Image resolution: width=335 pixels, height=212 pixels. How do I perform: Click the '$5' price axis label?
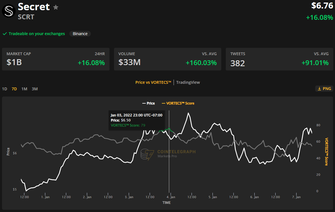pos(15,189)
